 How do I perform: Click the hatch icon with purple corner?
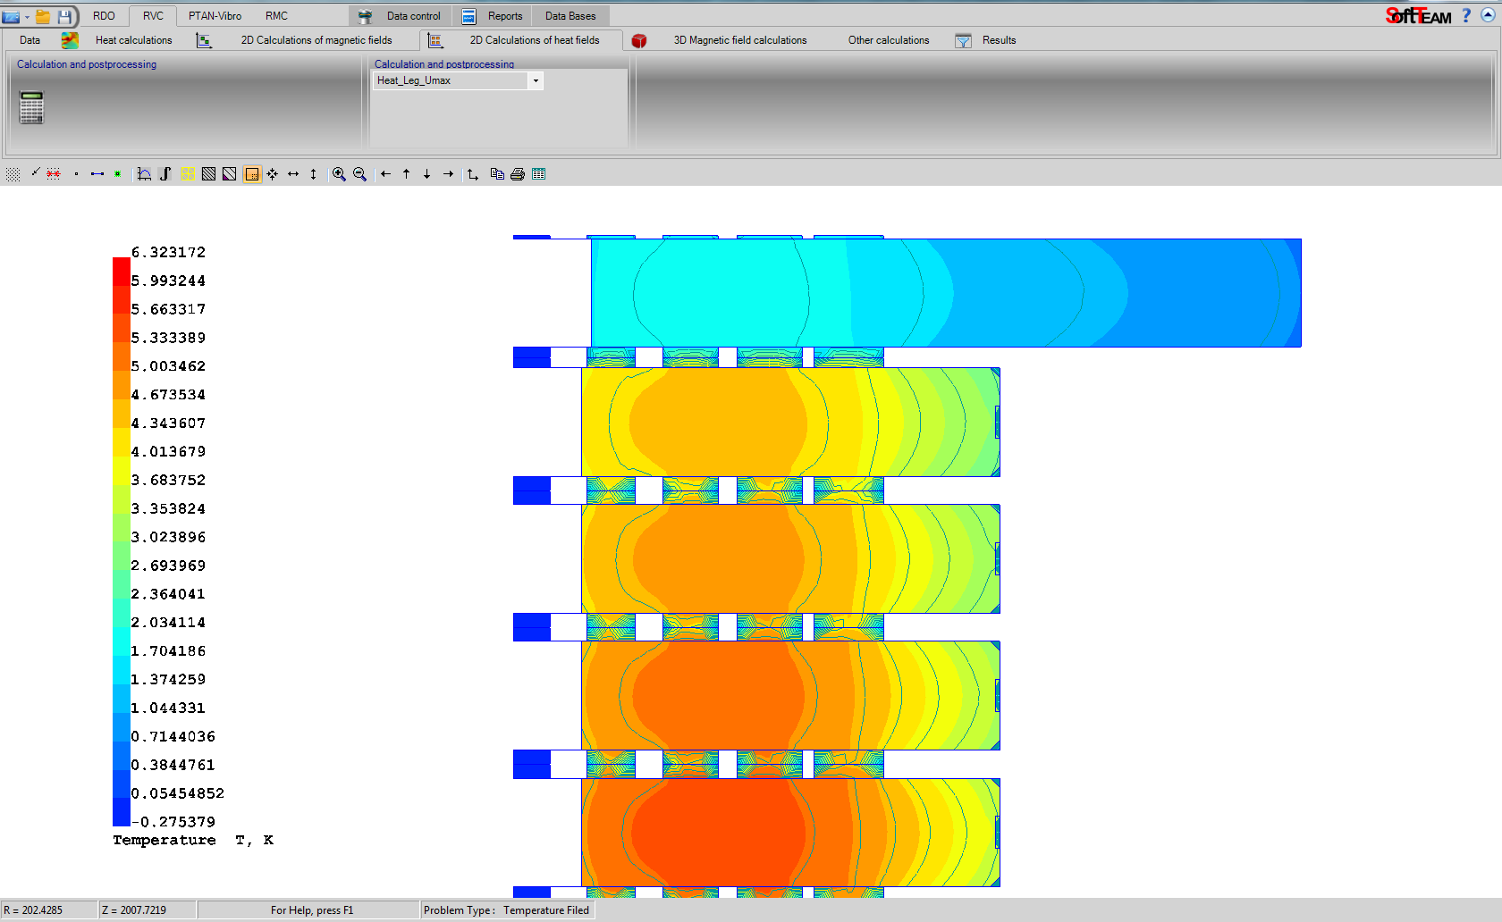tap(230, 174)
